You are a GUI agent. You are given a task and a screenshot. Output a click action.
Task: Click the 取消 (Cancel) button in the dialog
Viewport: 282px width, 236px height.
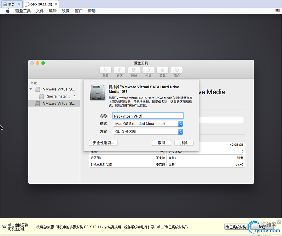[161, 143]
